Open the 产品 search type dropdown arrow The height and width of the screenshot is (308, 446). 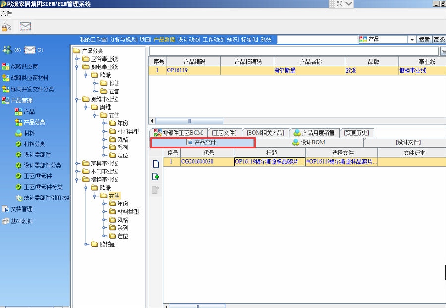(412, 40)
